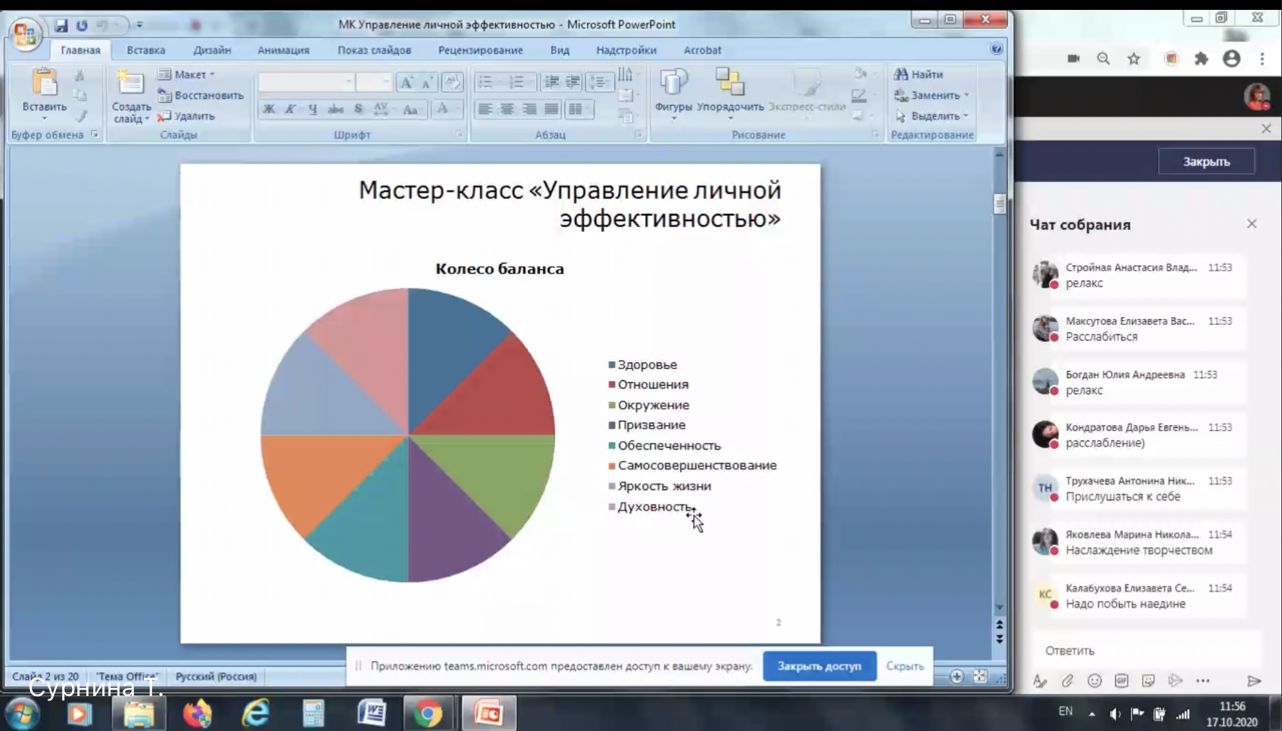Screen dimensions: 1282x731
Task: Open Google Chrome from the taskbar
Action: coord(428,714)
